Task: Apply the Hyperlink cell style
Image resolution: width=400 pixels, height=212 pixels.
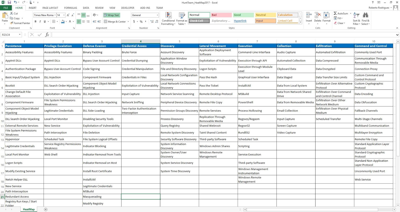Action: click(x=243, y=21)
